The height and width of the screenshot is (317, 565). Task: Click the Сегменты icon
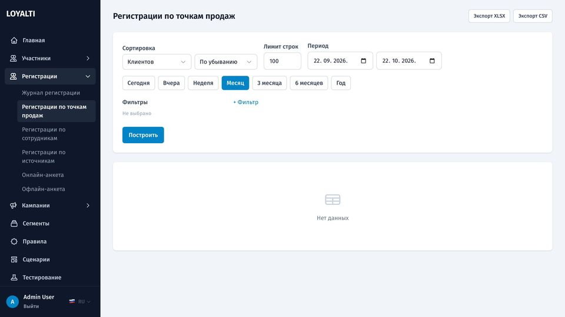coord(14,224)
